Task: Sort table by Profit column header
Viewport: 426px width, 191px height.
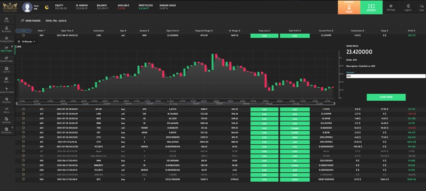Action: (411, 31)
